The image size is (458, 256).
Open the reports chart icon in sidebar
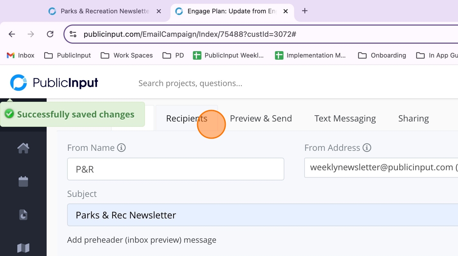tap(23, 215)
